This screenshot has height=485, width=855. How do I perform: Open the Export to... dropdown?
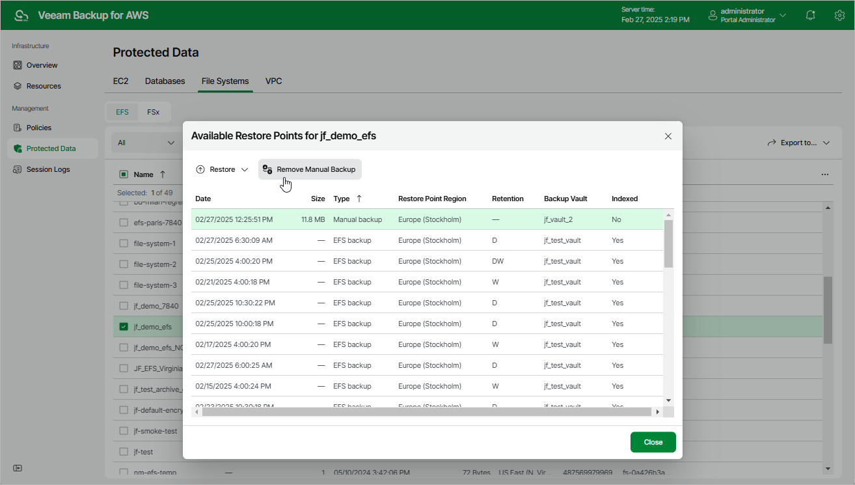[x=798, y=143]
